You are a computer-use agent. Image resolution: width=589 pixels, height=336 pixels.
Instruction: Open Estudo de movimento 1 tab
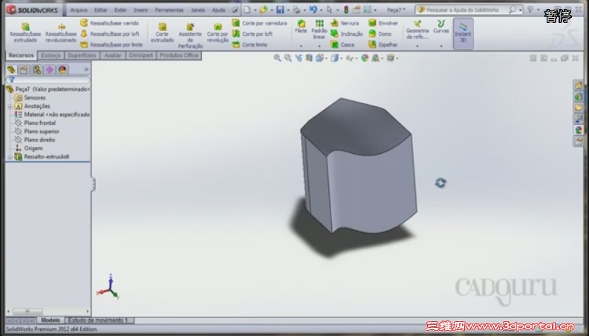[x=99, y=320]
